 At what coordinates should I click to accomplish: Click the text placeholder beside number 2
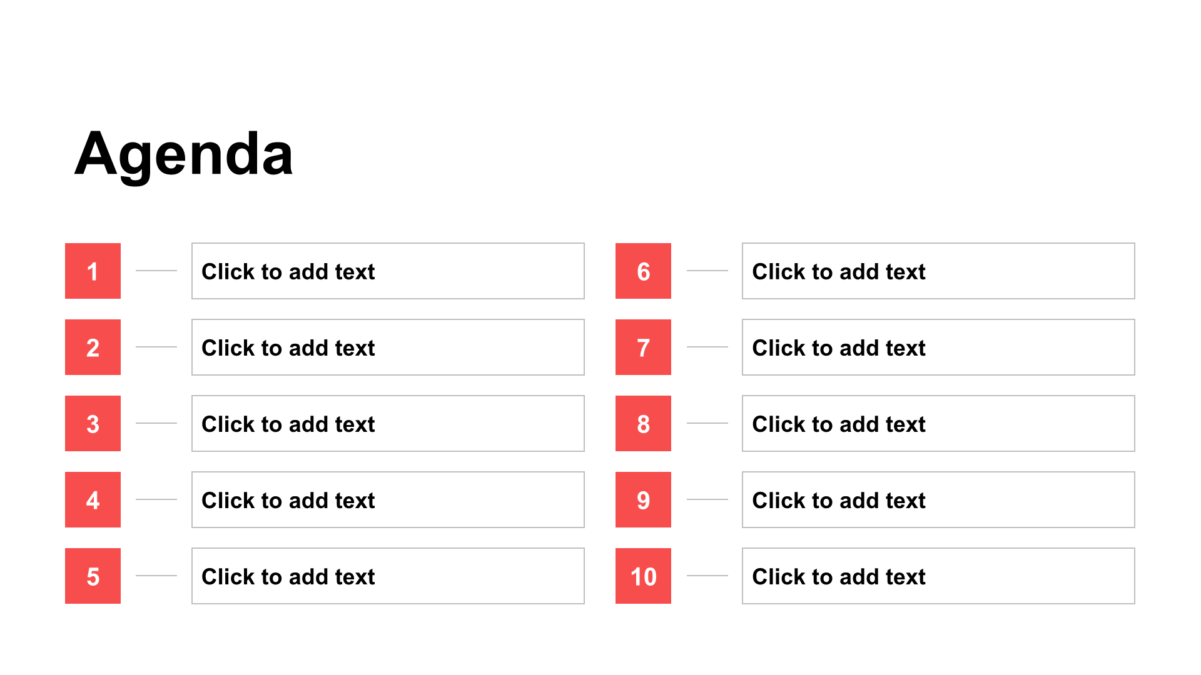pos(388,347)
